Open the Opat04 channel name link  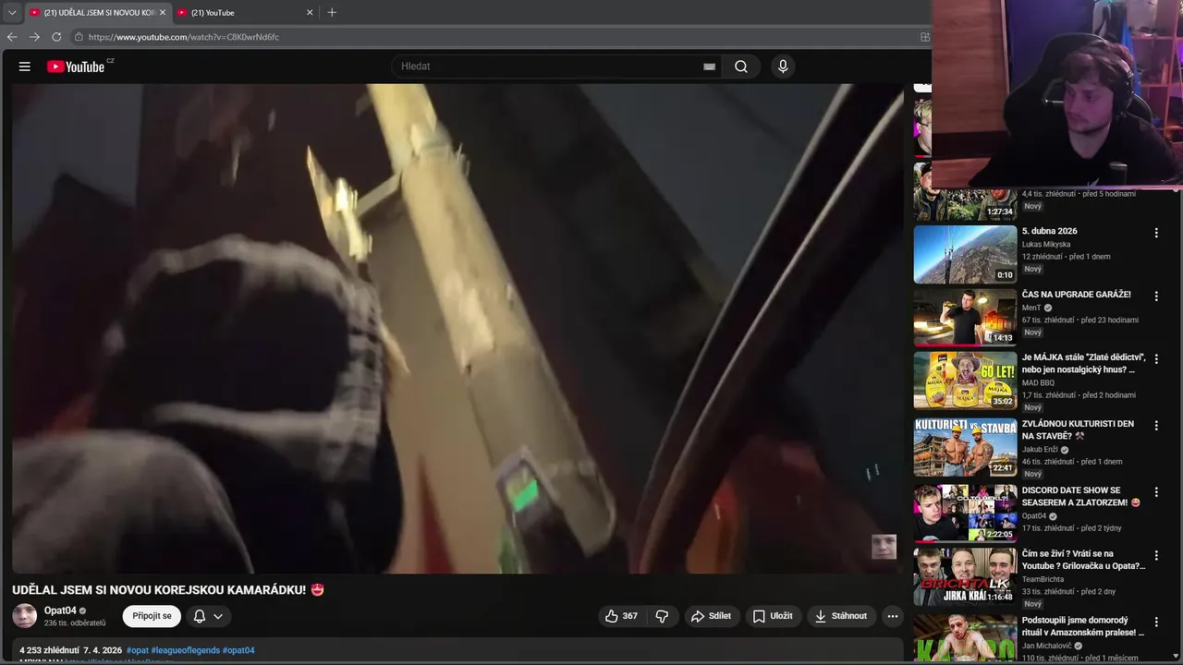(x=60, y=611)
